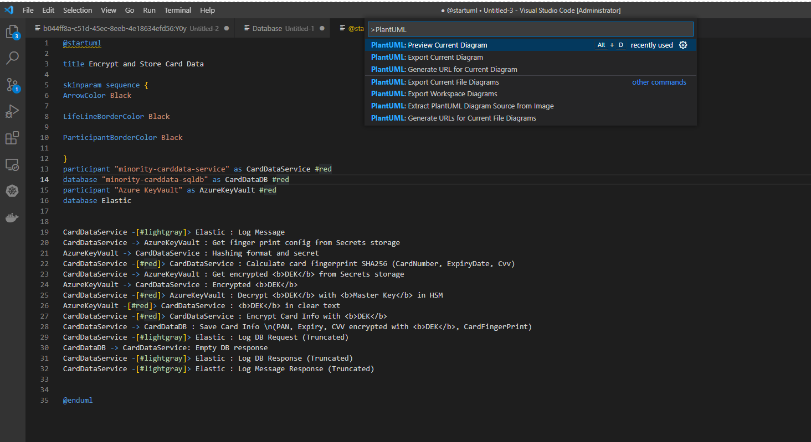The height and width of the screenshot is (442, 811).
Task: Open Run and Debug view
Action: pyautogui.click(x=12, y=111)
